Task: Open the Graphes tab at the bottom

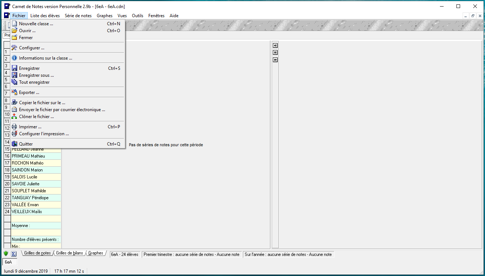Action: click(96, 253)
